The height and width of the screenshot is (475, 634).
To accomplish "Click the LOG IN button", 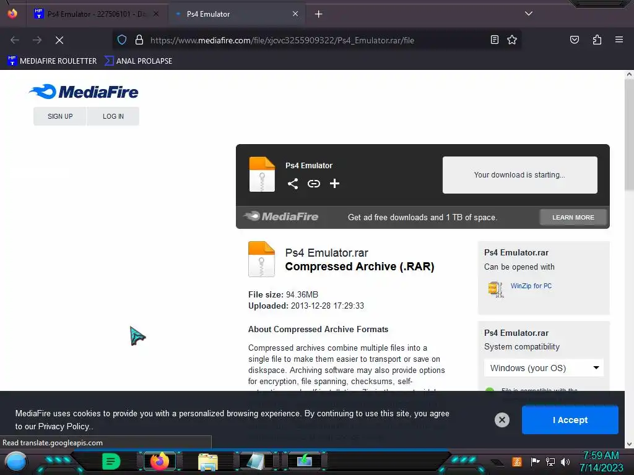I will click(x=113, y=116).
